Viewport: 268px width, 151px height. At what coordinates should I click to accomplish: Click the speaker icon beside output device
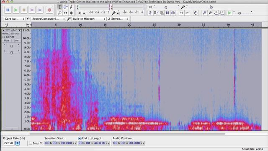28,19
